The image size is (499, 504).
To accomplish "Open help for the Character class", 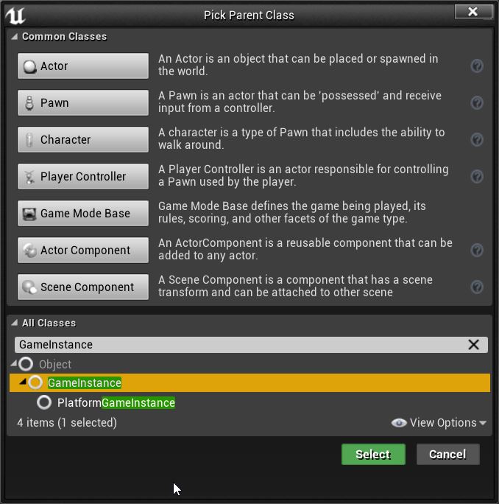I will pos(477,140).
